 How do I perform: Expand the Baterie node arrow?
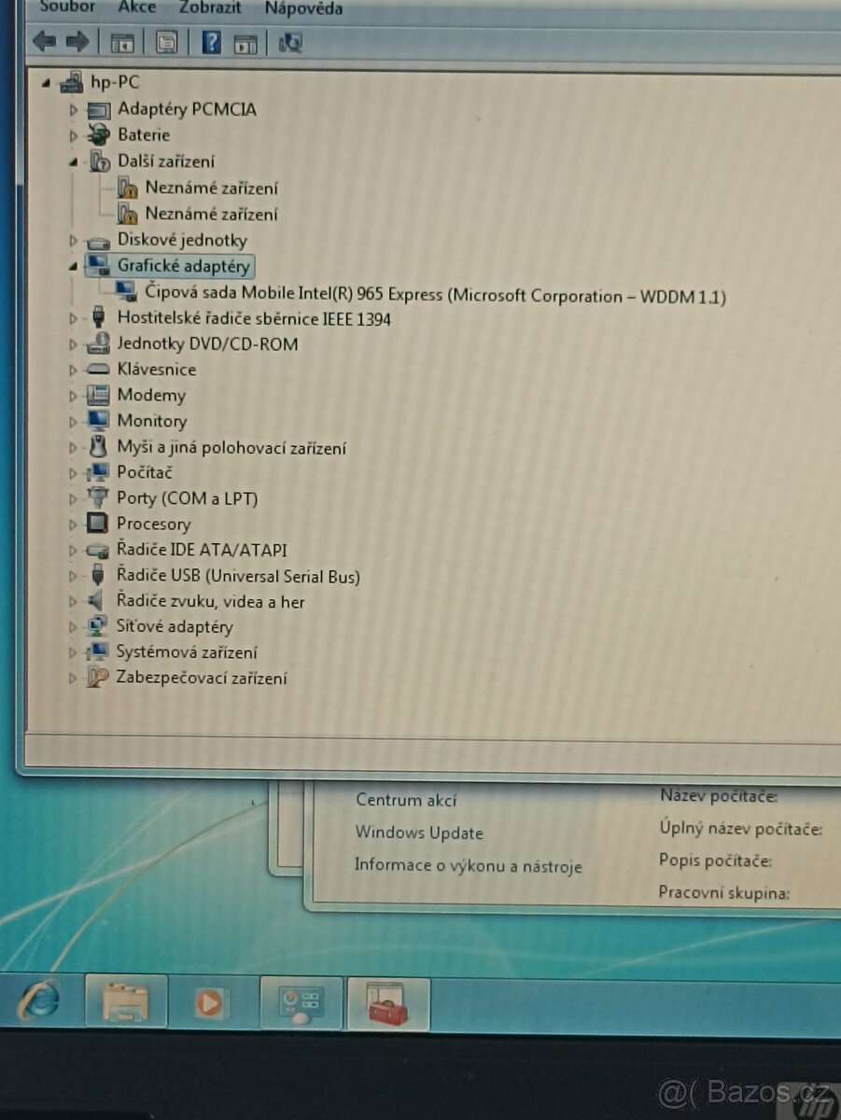tap(74, 135)
